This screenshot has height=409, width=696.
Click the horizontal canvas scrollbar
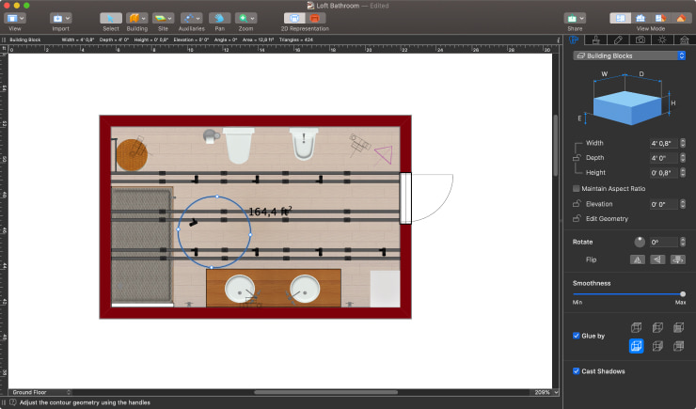click(x=325, y=392)
